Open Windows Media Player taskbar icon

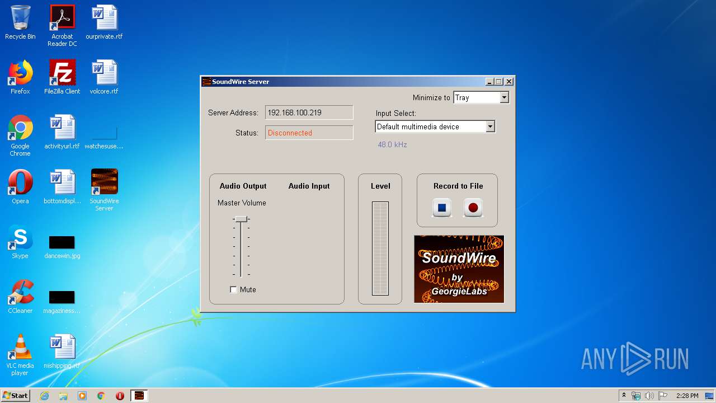coord(82,396)
